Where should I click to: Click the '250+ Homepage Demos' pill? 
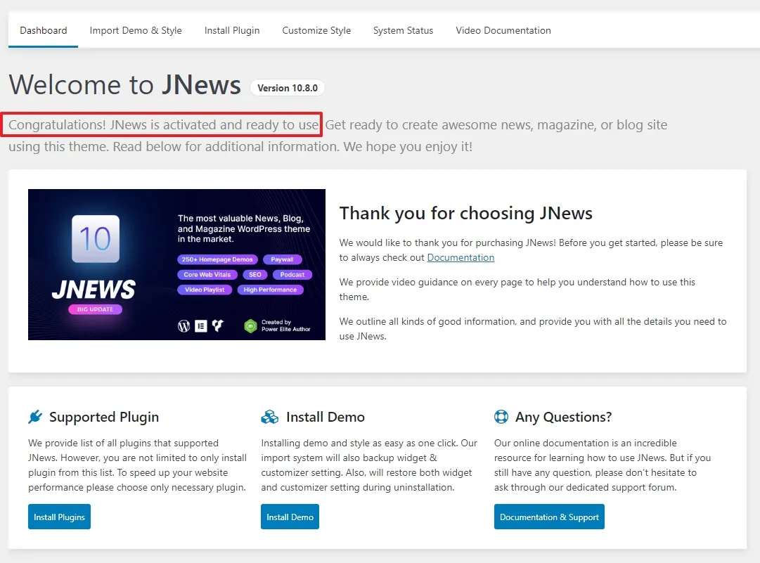217,259
